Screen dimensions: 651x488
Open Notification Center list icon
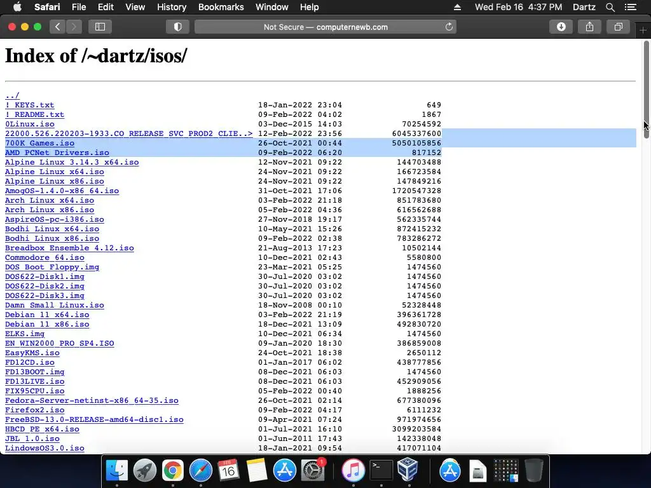tap(630, 7)
